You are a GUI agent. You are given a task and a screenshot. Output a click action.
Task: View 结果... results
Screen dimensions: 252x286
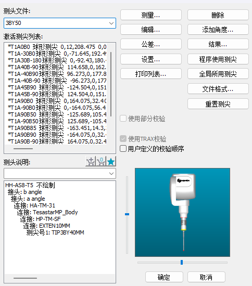(x=218, y=44)
